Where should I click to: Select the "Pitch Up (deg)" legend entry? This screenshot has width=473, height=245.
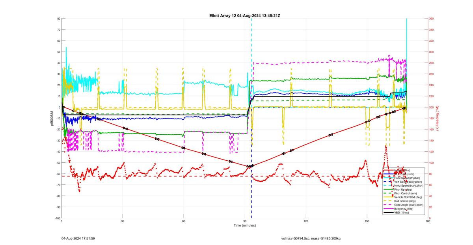(403, 189)
